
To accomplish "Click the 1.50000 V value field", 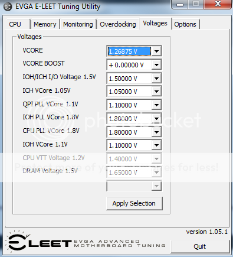I will click(129, 79).
